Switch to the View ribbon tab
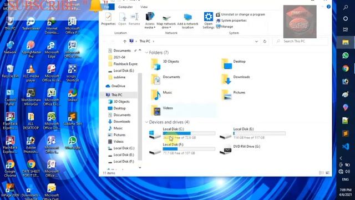The image size is (355, 200). pyautogui.click(x=144, y=7)
